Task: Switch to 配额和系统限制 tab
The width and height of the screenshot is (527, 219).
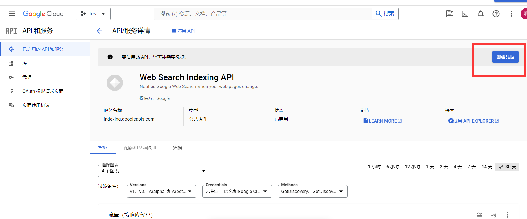Action: pos(140,147)
